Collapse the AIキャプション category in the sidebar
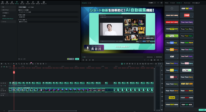Image resolution: width=206 pixels, height=112 pixels. click(8, 10)
